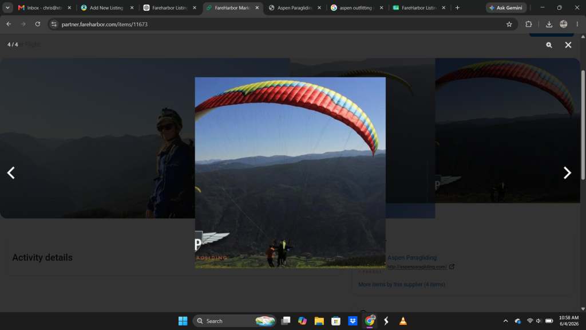Switch to Add New Listing tab

point(106,7)
